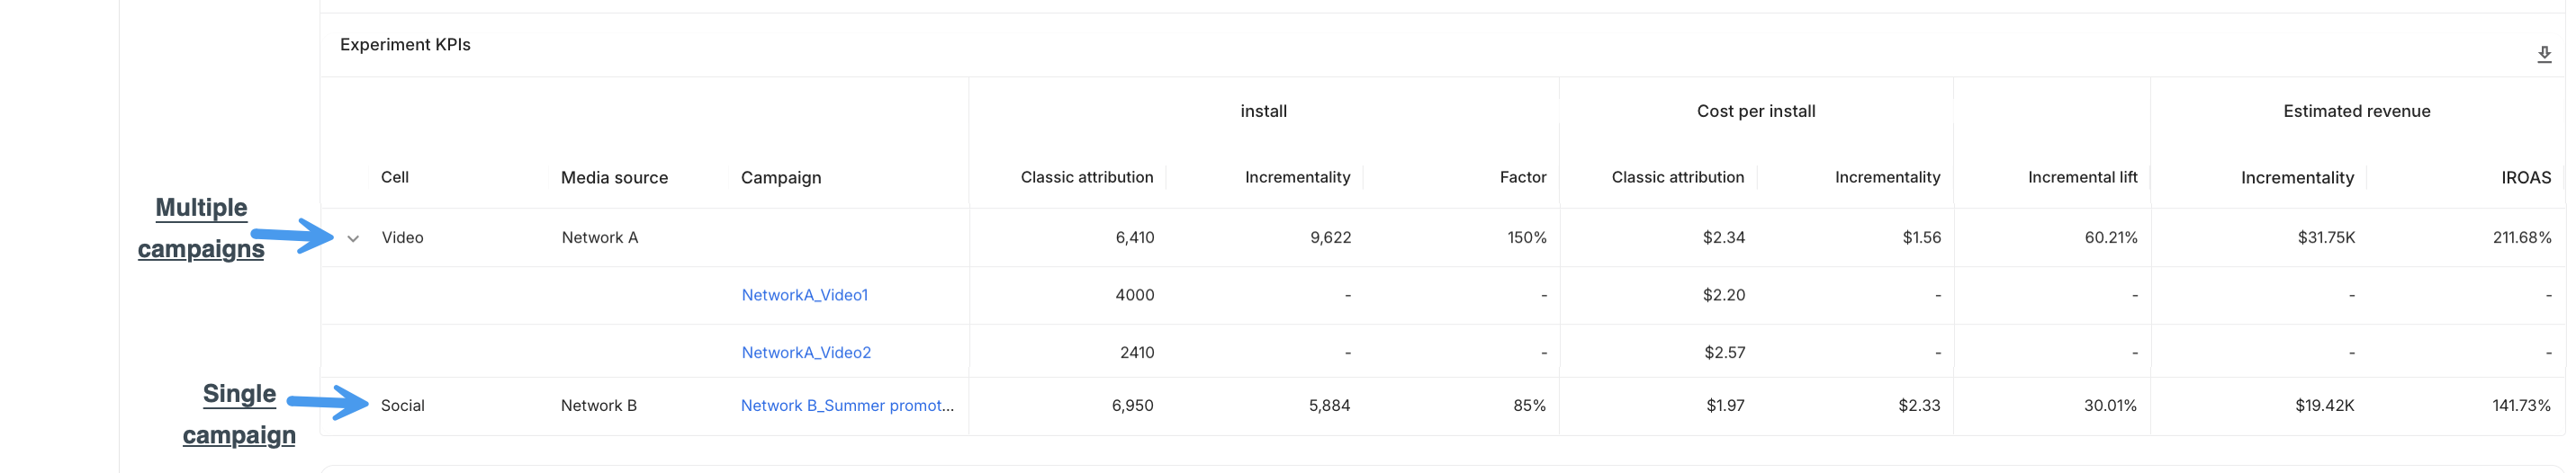Click the Network B media source
The image size is (2576, 473).
598,405
